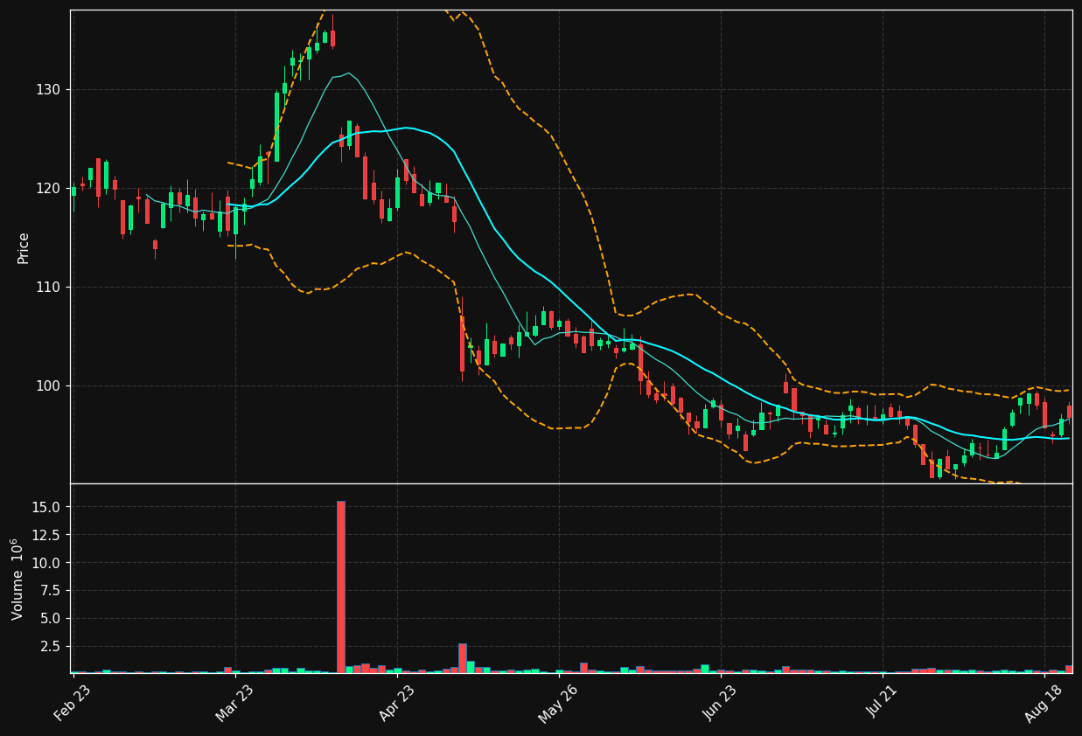
Task: Click the 7.5 volume tick label
Action: click(x=52, y=590)
